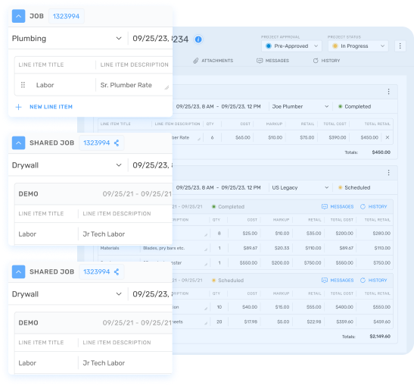This screenshot has width=414, height=386.
Task: Open MESSAGES in the Completed sub-job row
Action: [338, 206]
